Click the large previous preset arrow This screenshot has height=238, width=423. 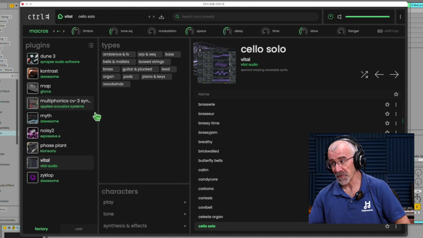click(379, 74)
